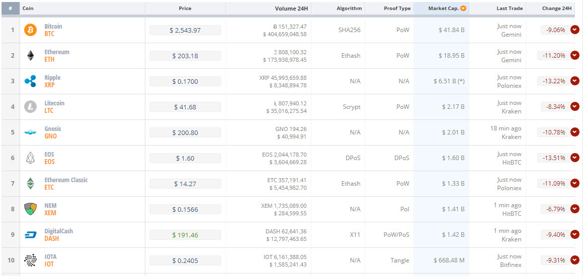Click the EOS wireframe logo icon
583x276 pixels.
point(31,158)
